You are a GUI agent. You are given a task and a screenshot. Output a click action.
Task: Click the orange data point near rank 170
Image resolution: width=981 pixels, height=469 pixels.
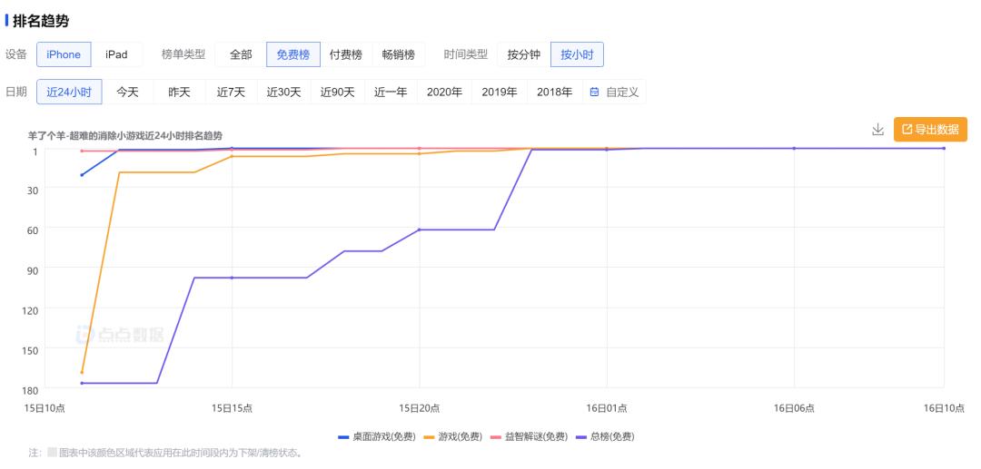coord(82,373)
